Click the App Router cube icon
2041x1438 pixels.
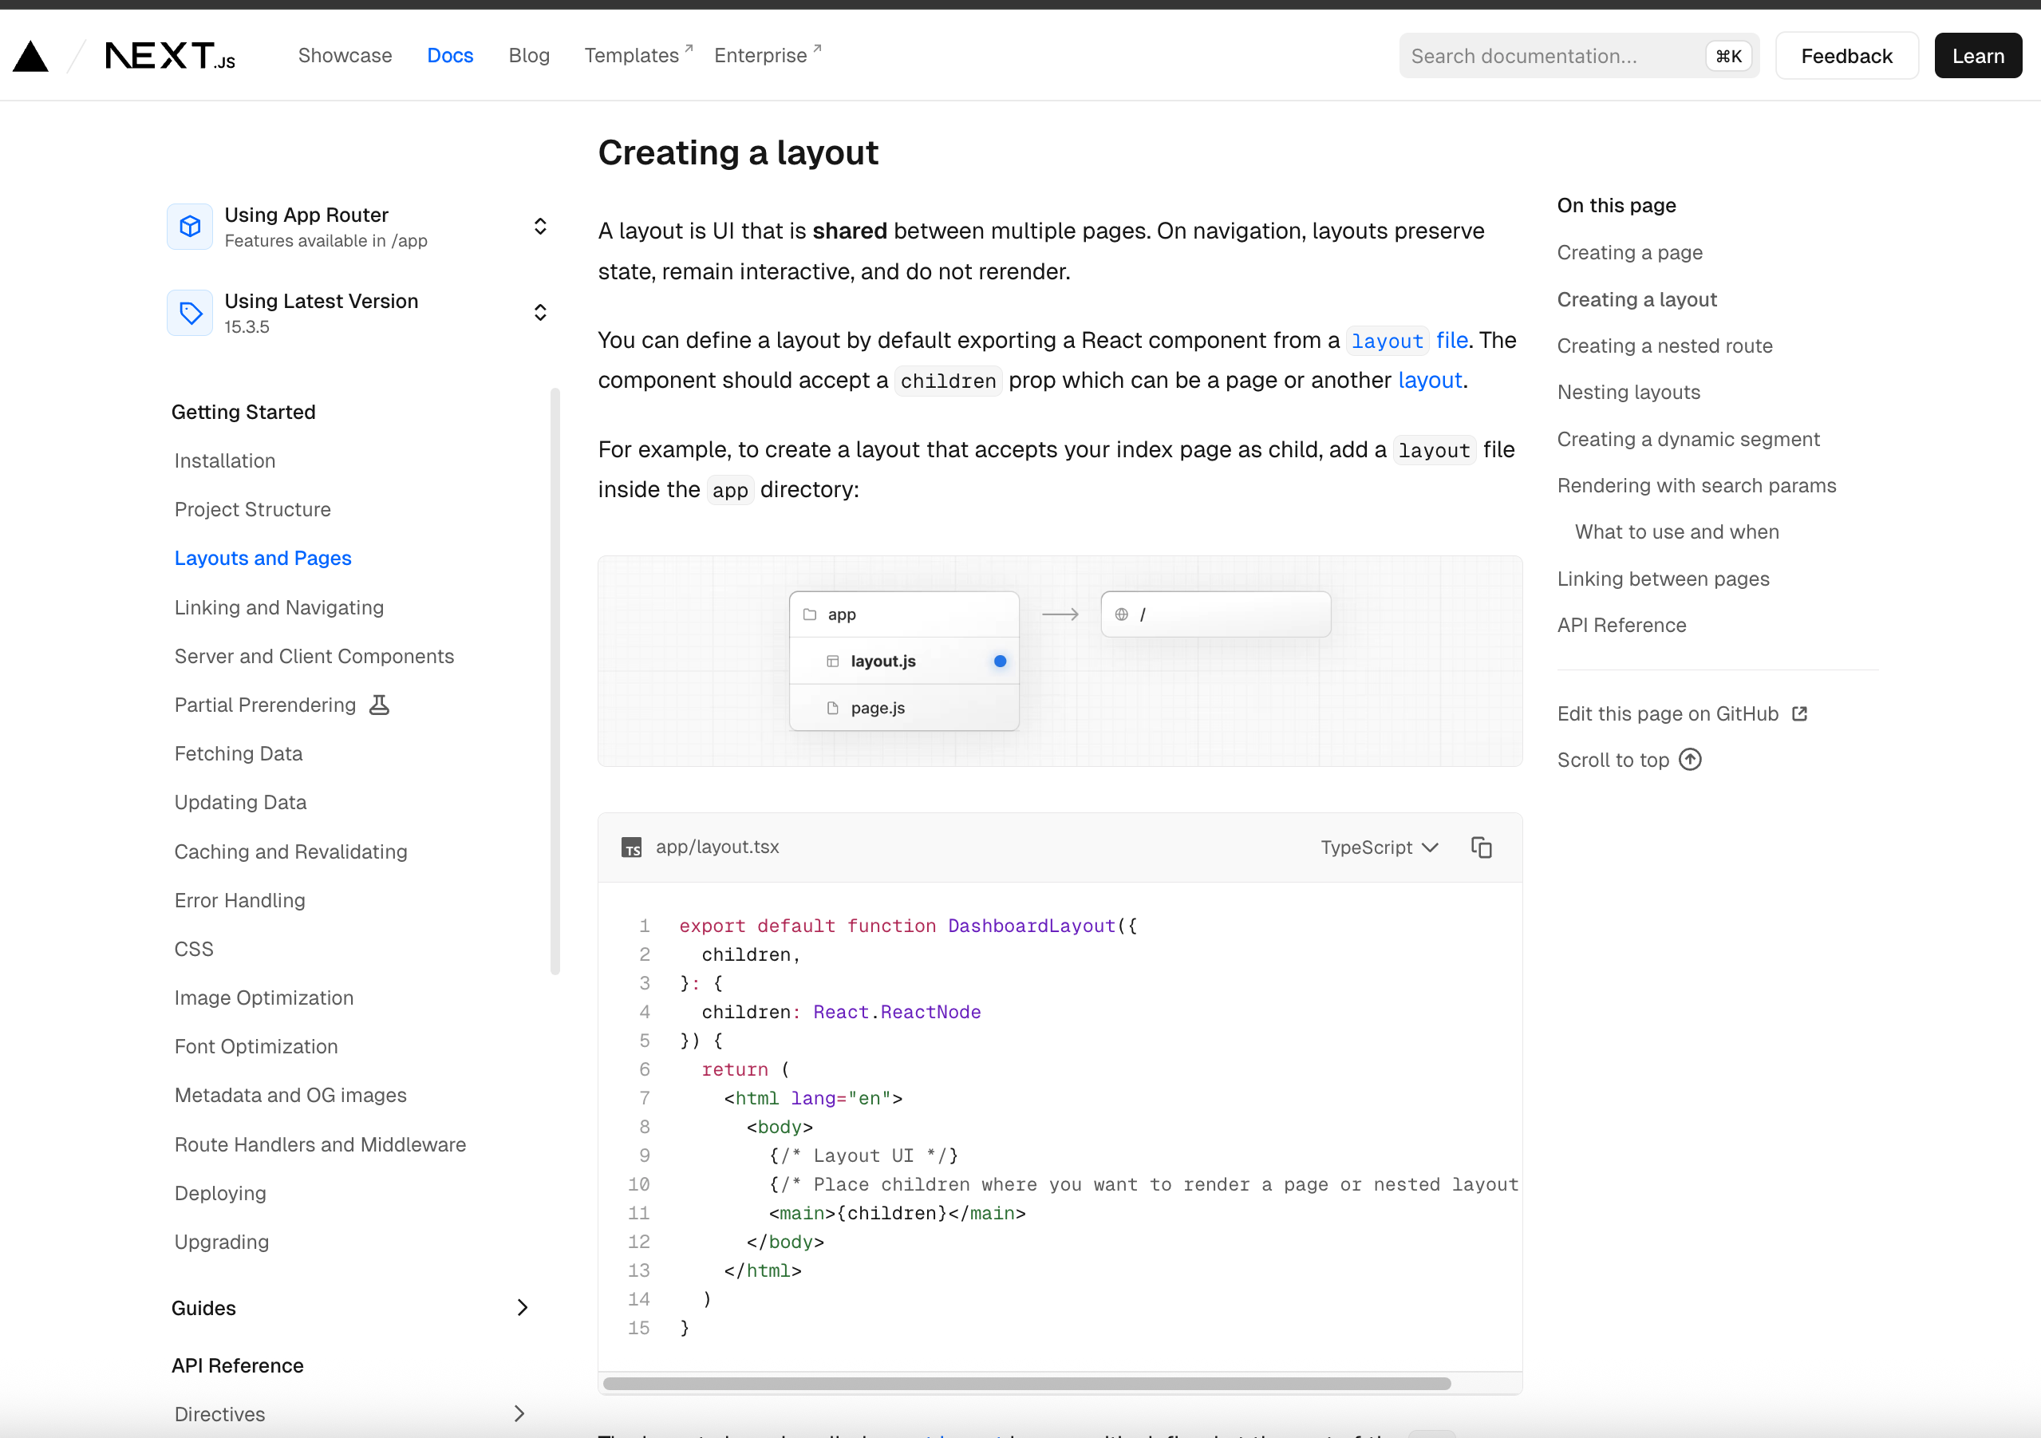pyautogui.click(x=189, y=227)
